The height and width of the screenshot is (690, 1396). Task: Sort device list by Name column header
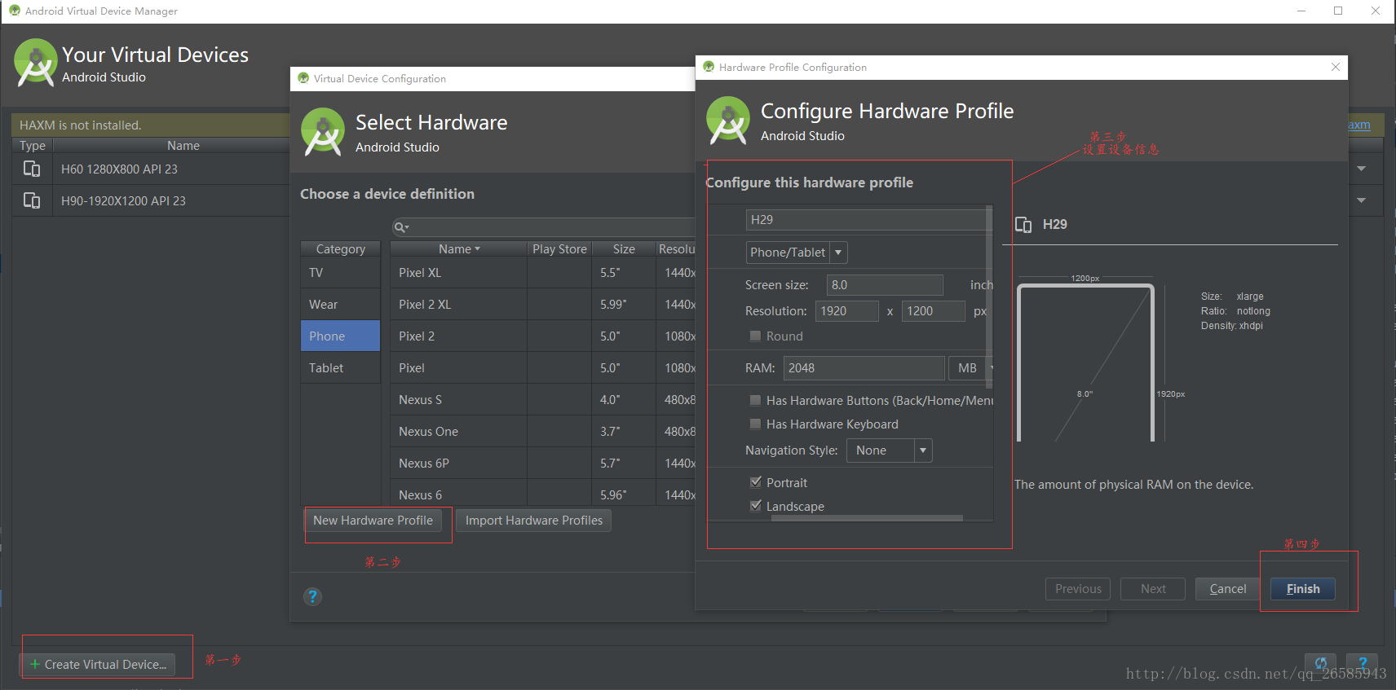[458, 248]
